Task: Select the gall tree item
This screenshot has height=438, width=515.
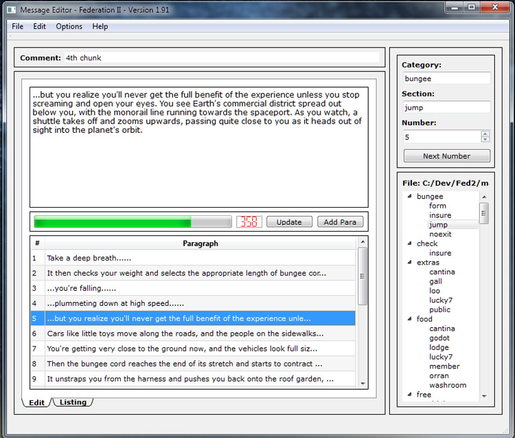Action: point(435,281)
